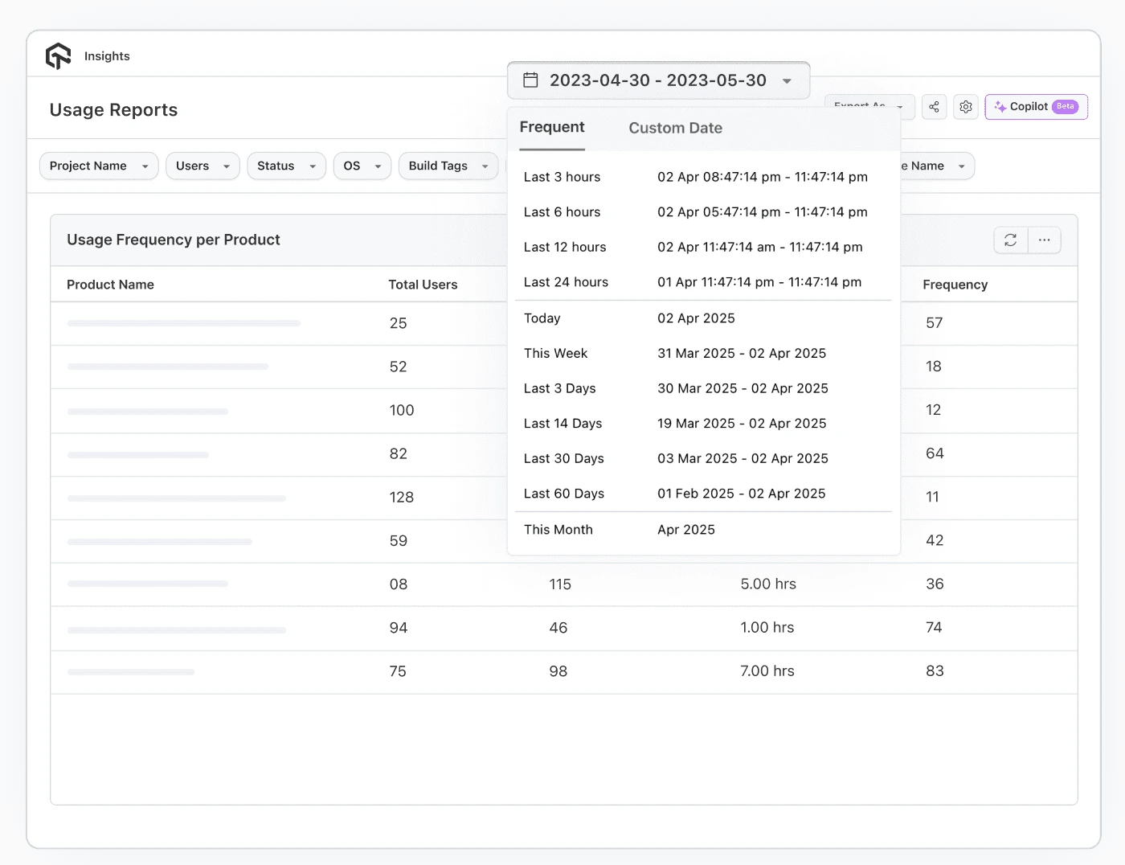Click the refresh icon on Usage Frequency panel
Screen dimensions: 1125x865
coord(1010,240)
